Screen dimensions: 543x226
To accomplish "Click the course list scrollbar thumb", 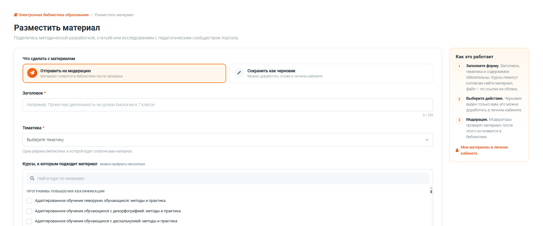I will [x=431, y=192].
